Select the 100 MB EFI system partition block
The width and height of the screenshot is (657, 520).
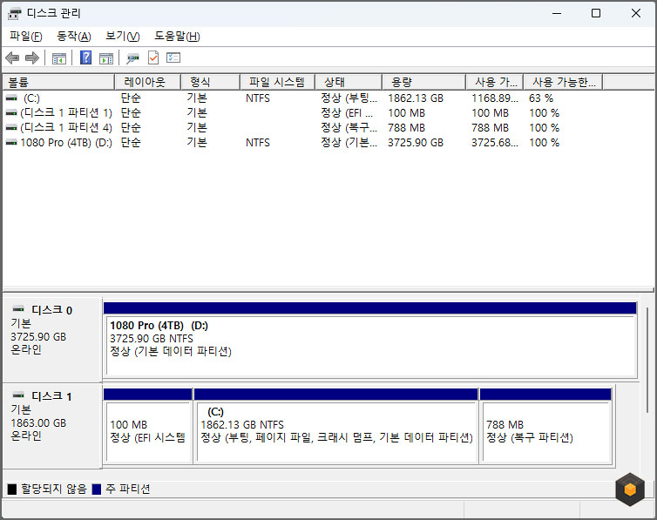[147, 426]
